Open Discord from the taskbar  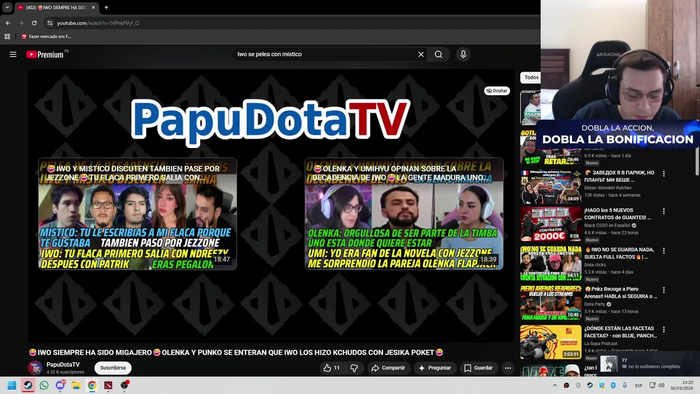pos(60,385)
